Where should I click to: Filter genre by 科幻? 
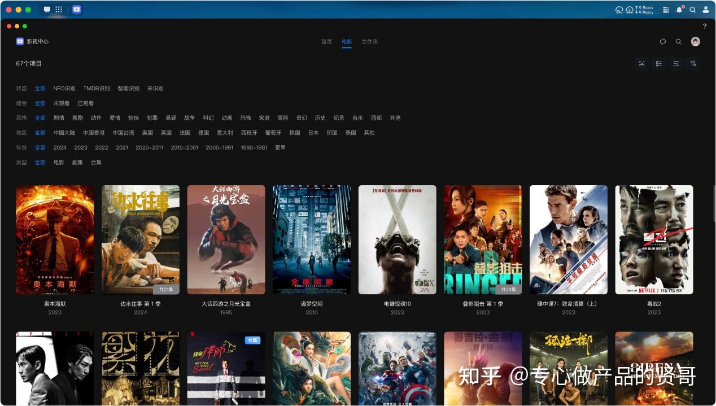click(x=208, y=118)
